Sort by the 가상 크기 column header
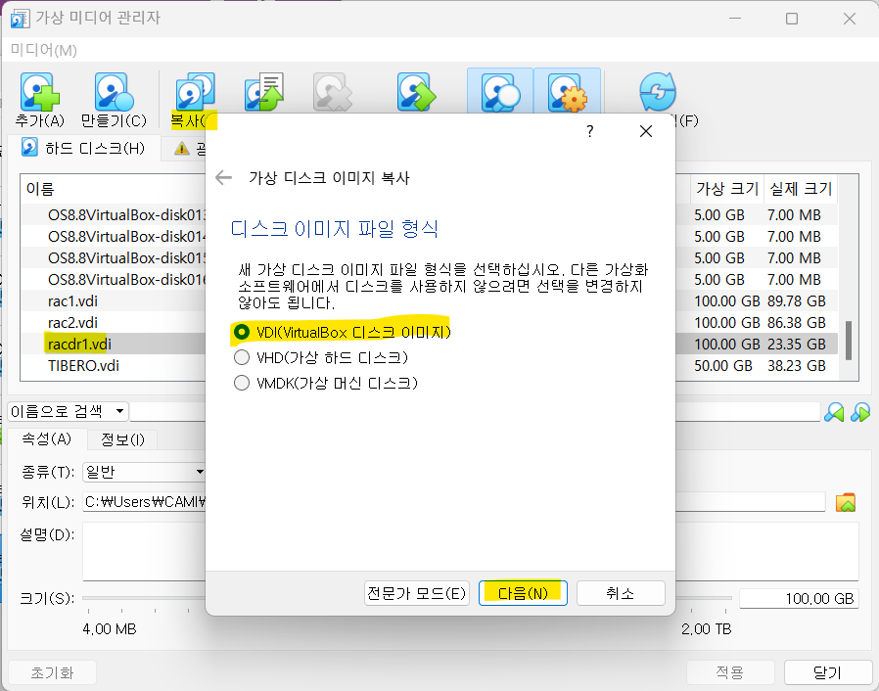 point(727,189)
